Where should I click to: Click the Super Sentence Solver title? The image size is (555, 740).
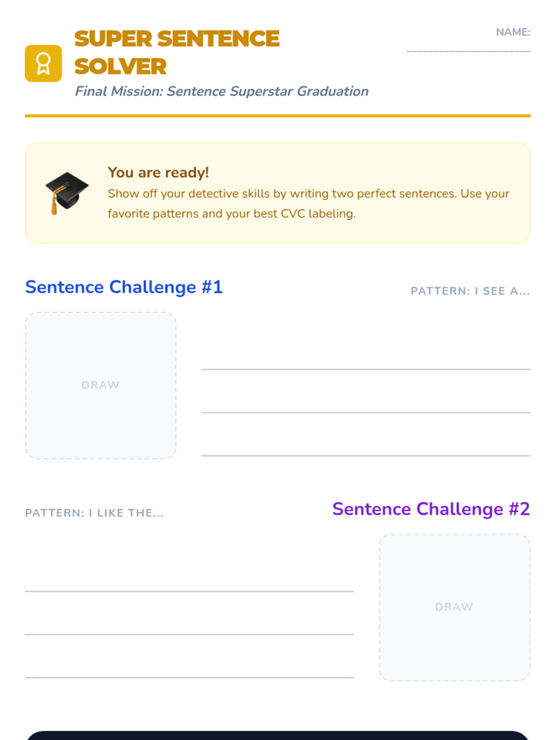(x=177, y=52)
